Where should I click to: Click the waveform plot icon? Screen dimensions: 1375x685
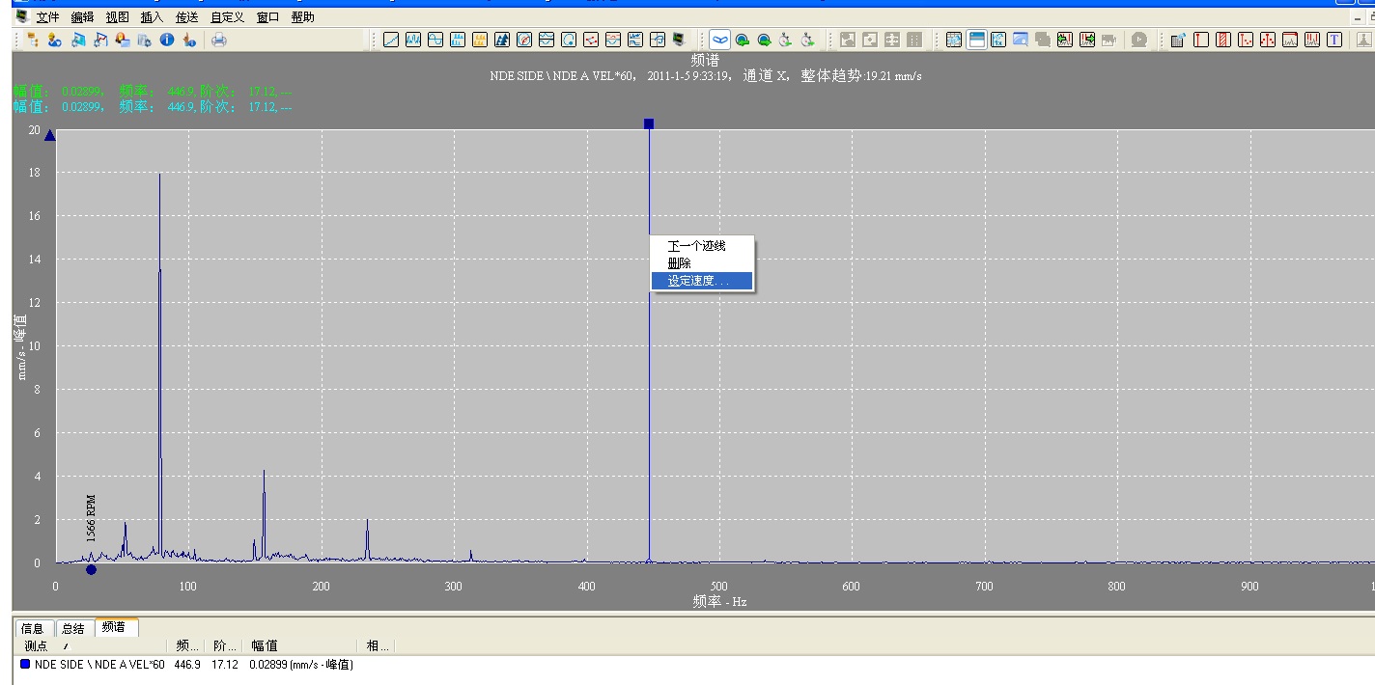[x=413, y=40]
